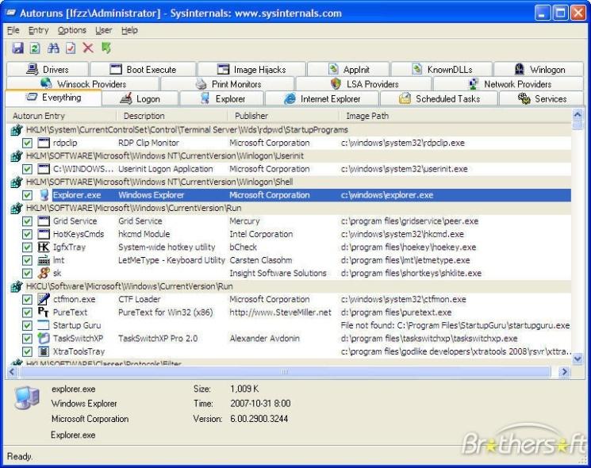Open the Image Hijacks tab

(251, 69)
